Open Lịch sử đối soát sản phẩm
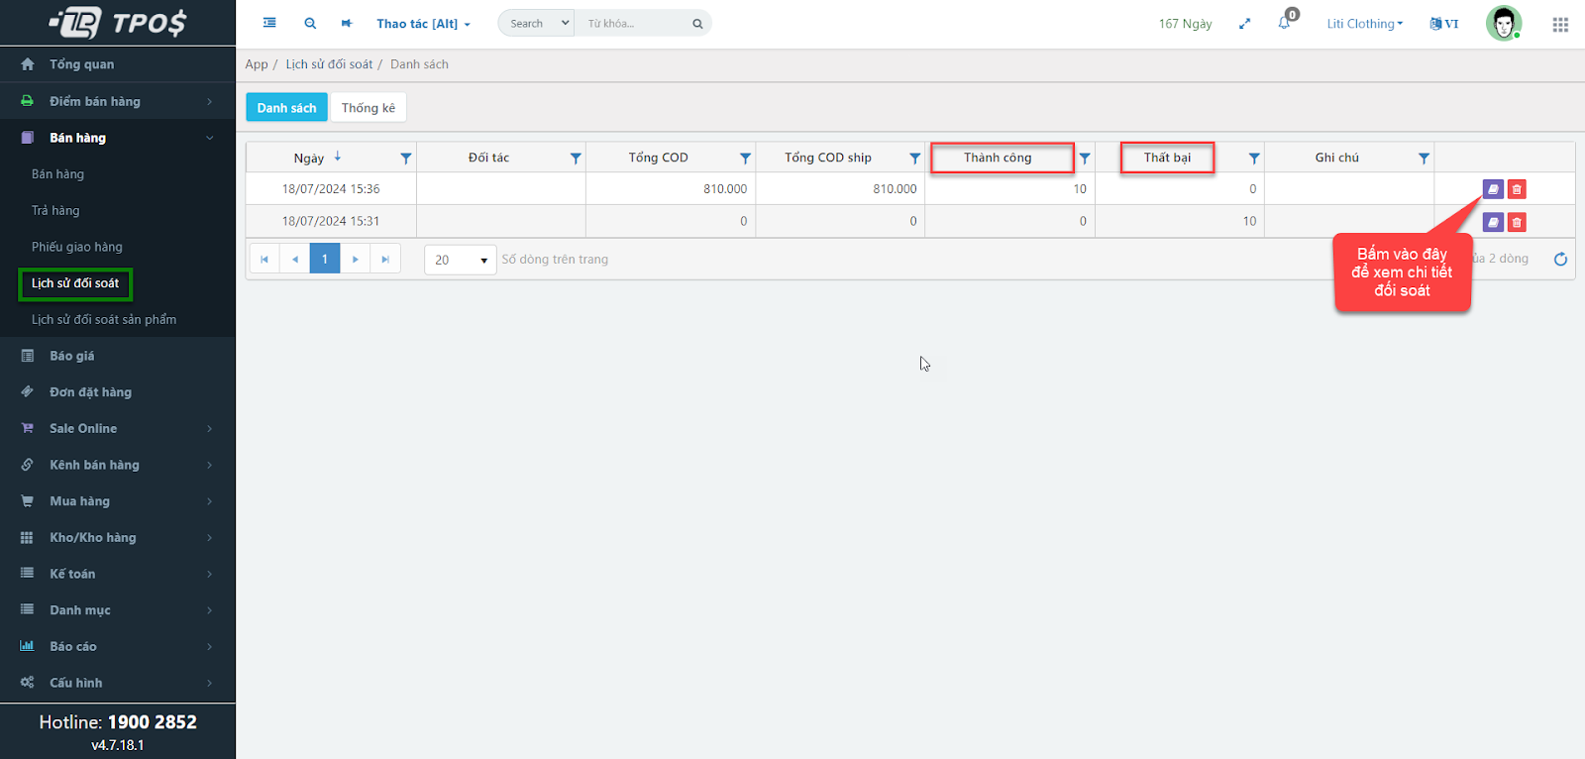This screenshot has height=759, width=1585. [104, 319]
